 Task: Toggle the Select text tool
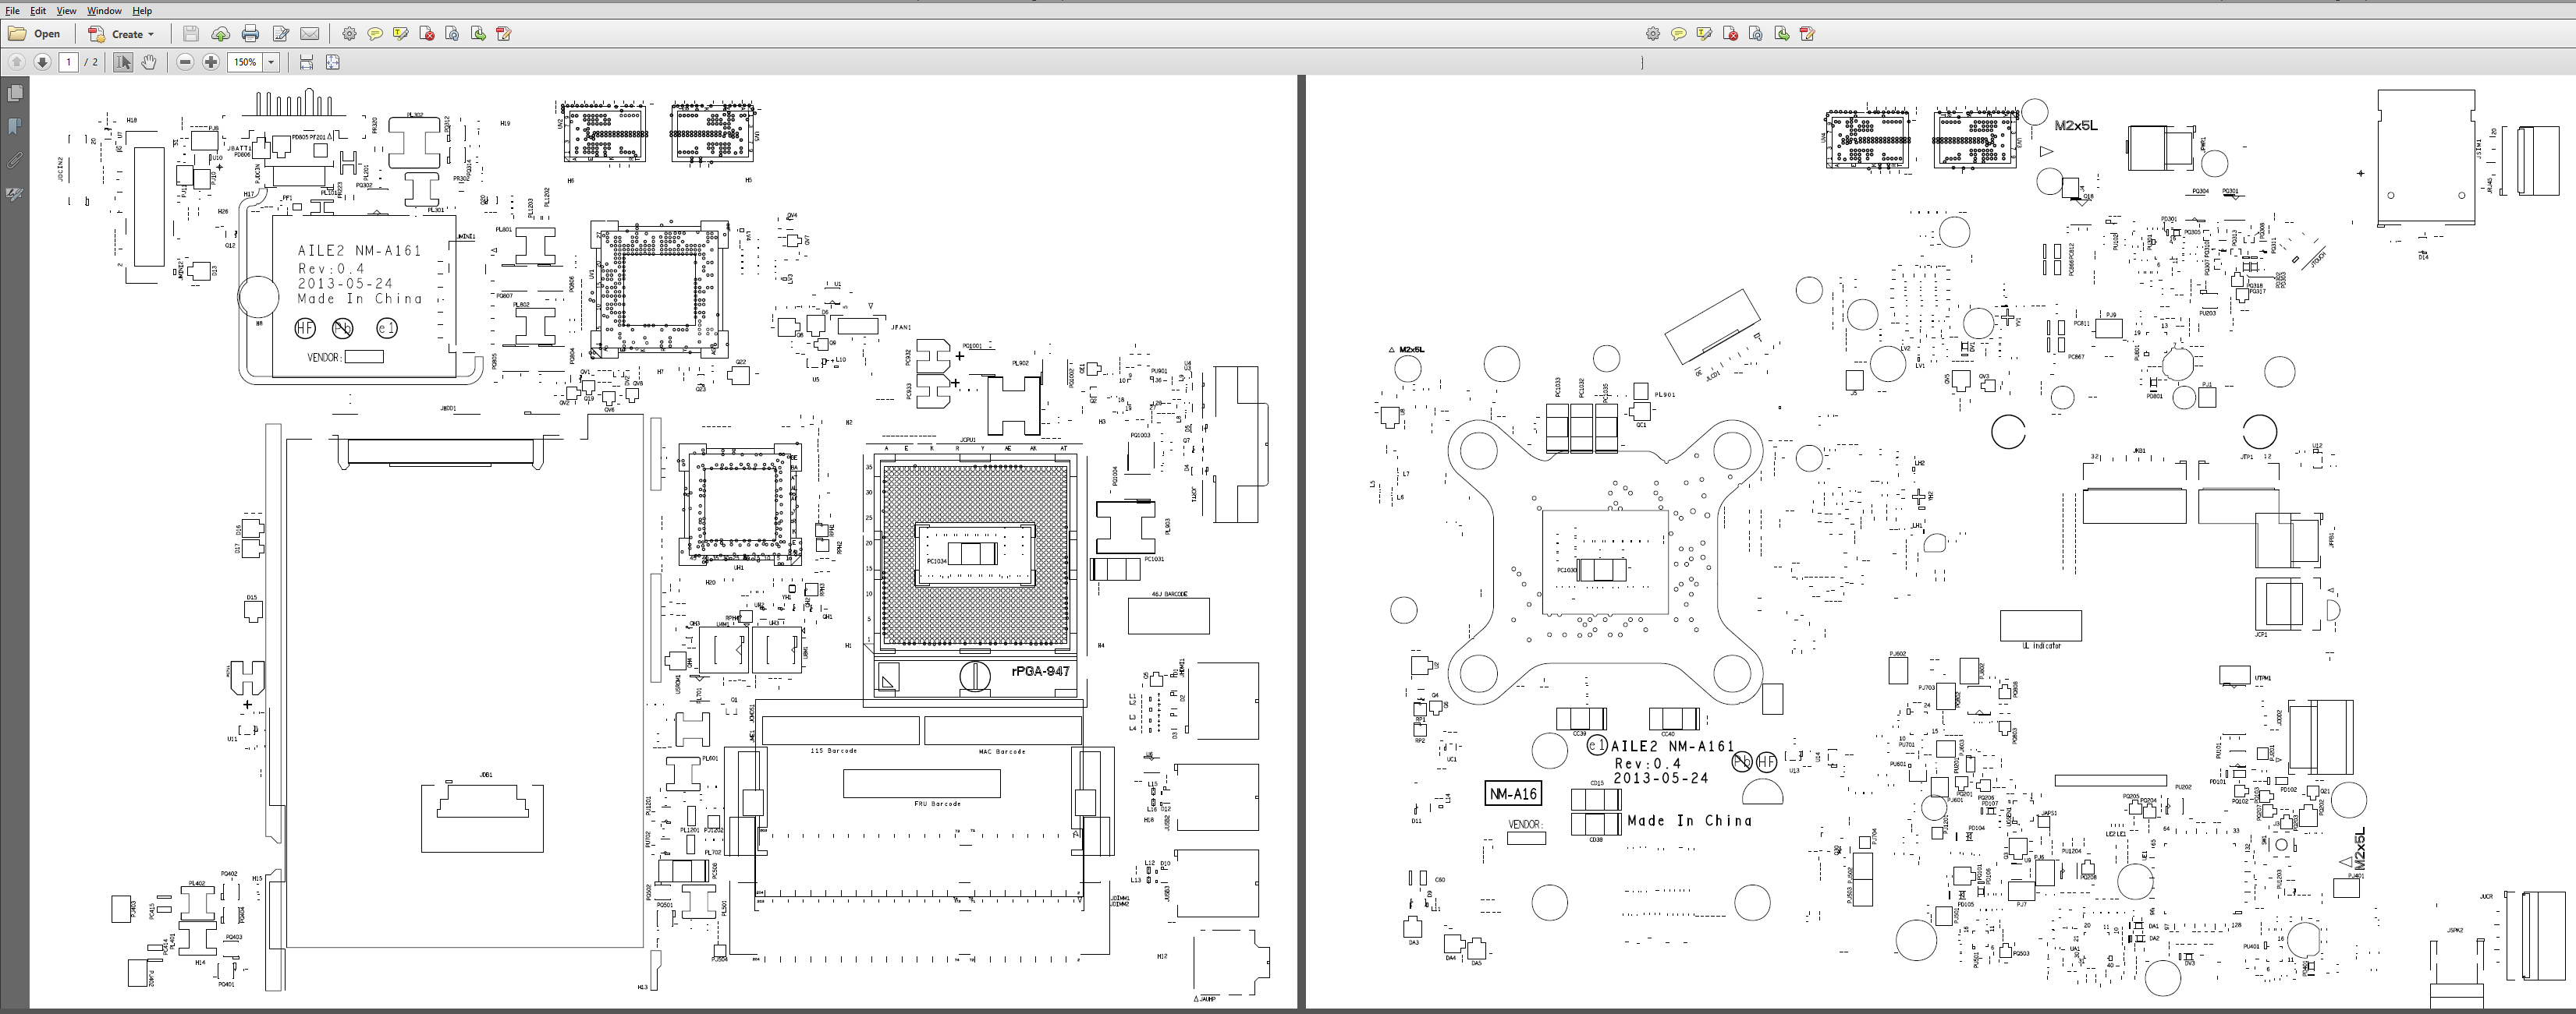122,62
